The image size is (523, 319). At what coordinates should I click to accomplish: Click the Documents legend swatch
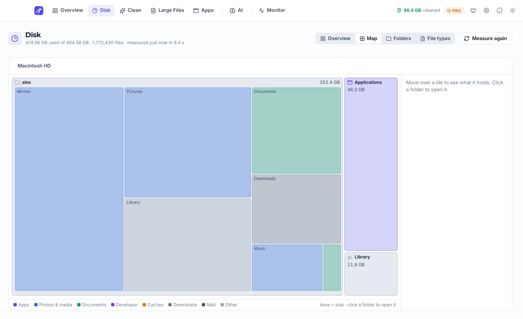pyautogui.click(x=79, y=305)
